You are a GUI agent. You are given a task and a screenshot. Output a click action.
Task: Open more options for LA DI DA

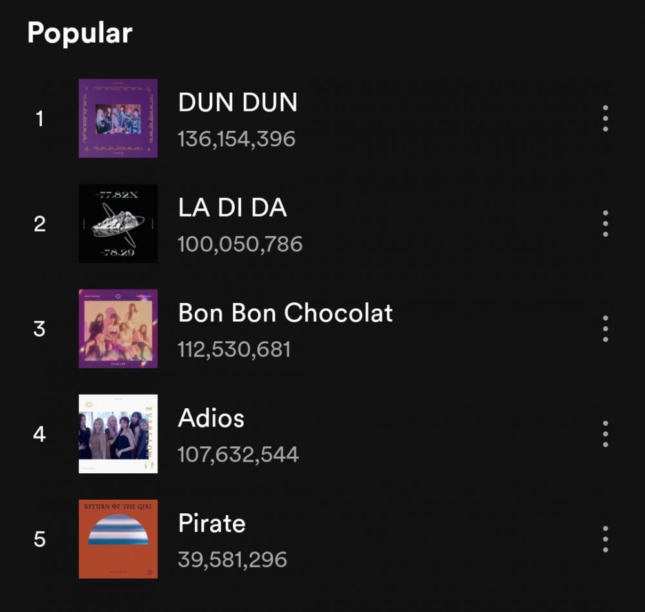point(605,224)
